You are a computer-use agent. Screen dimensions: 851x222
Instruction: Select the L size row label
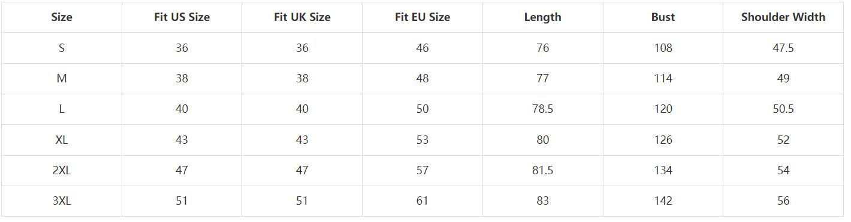point(62,109)
